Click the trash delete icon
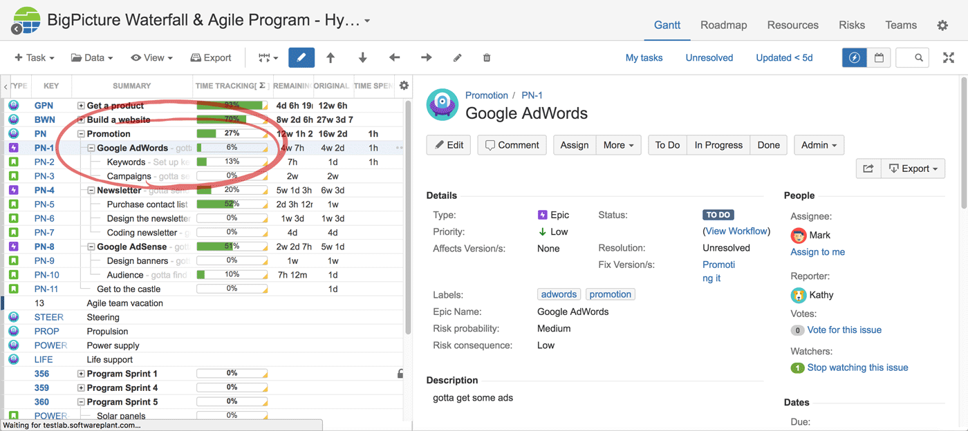968x431 pixels. click(x=487, y=58)
